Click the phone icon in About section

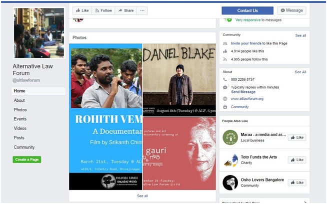point(225,79)
